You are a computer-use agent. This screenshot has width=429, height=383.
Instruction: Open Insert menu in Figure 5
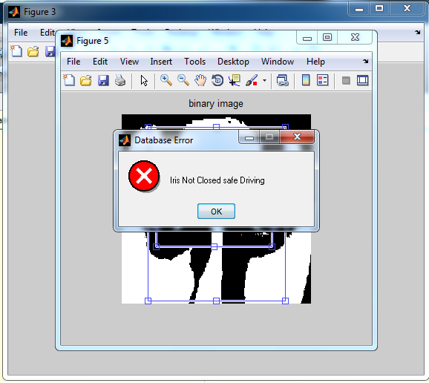click(161, 62)
